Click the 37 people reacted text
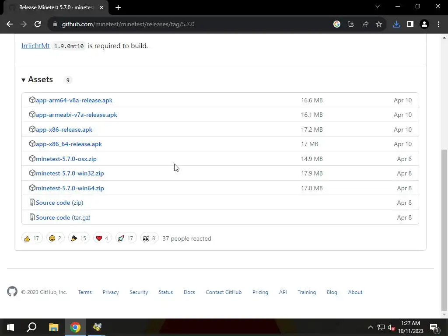This screenshot has height=336, width=448. click(187, 238)
